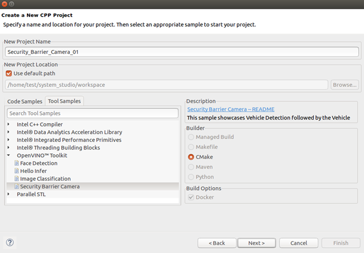Click the project location path field
The image size is (364, 253).
pos(167,85)
